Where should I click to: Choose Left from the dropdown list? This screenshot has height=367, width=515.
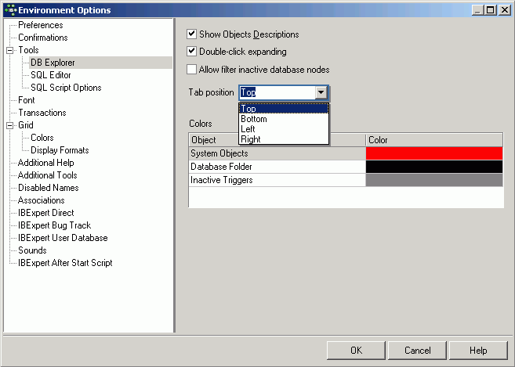click(248, 129)
